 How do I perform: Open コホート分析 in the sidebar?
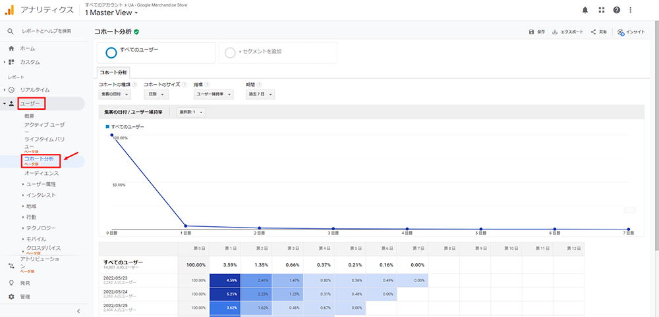click(x=39, y=159)
